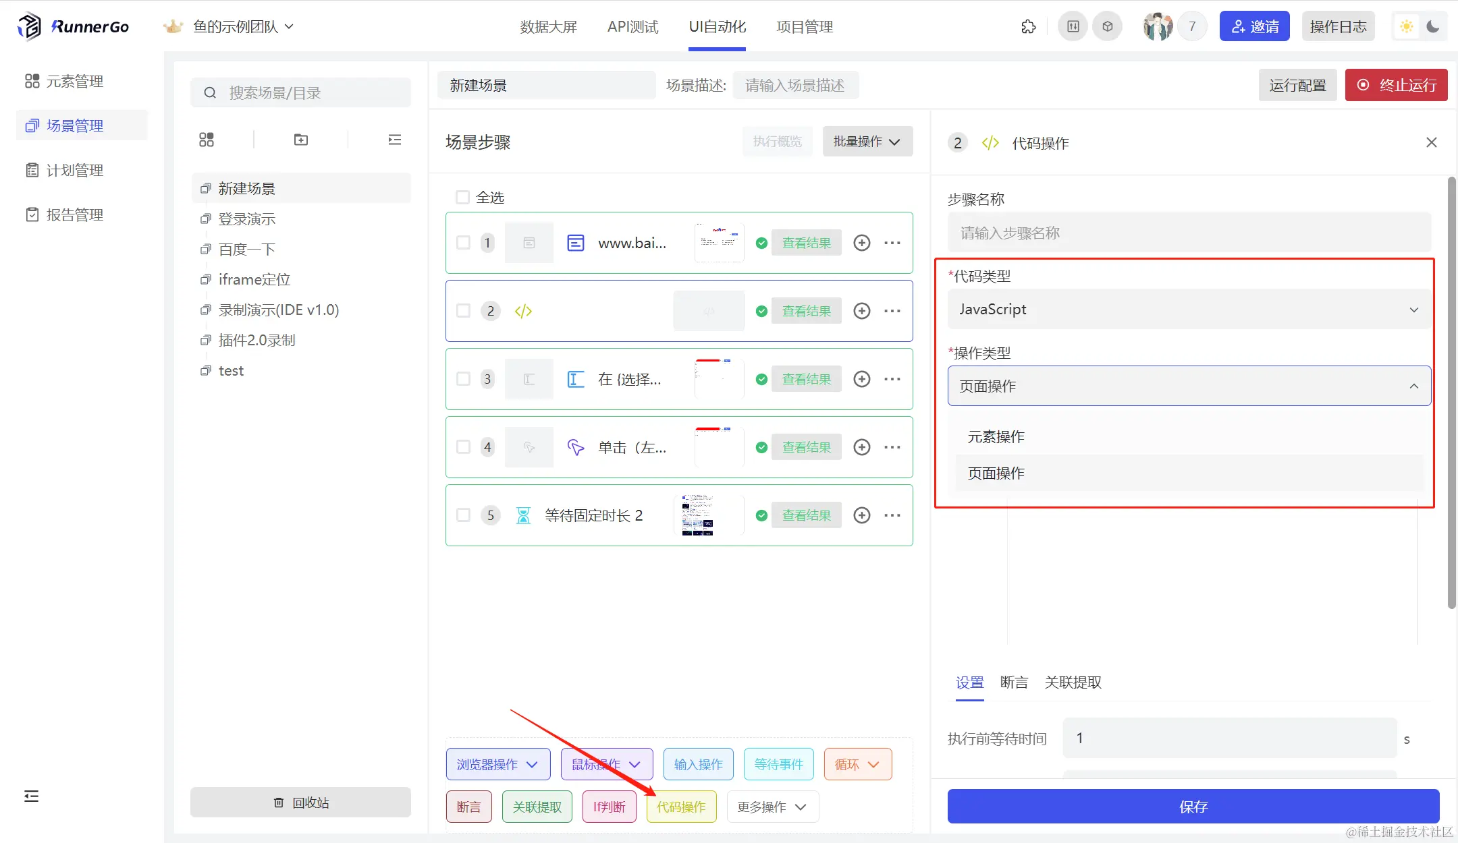Expand the 批量操作 dropdown

pos(867,142)
